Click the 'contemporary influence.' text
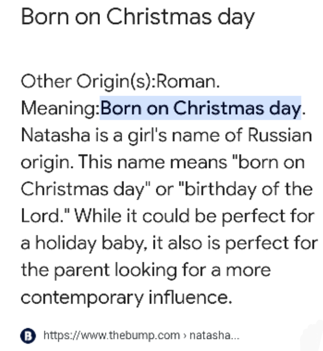This screenshot has width=323, height=351. point(127,297)
